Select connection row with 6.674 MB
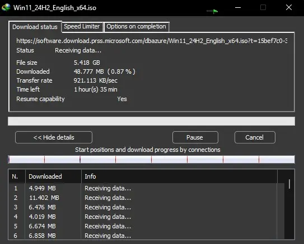Image resolution: width=304 pixels, height=244 pixels. [x=146, y=226]
